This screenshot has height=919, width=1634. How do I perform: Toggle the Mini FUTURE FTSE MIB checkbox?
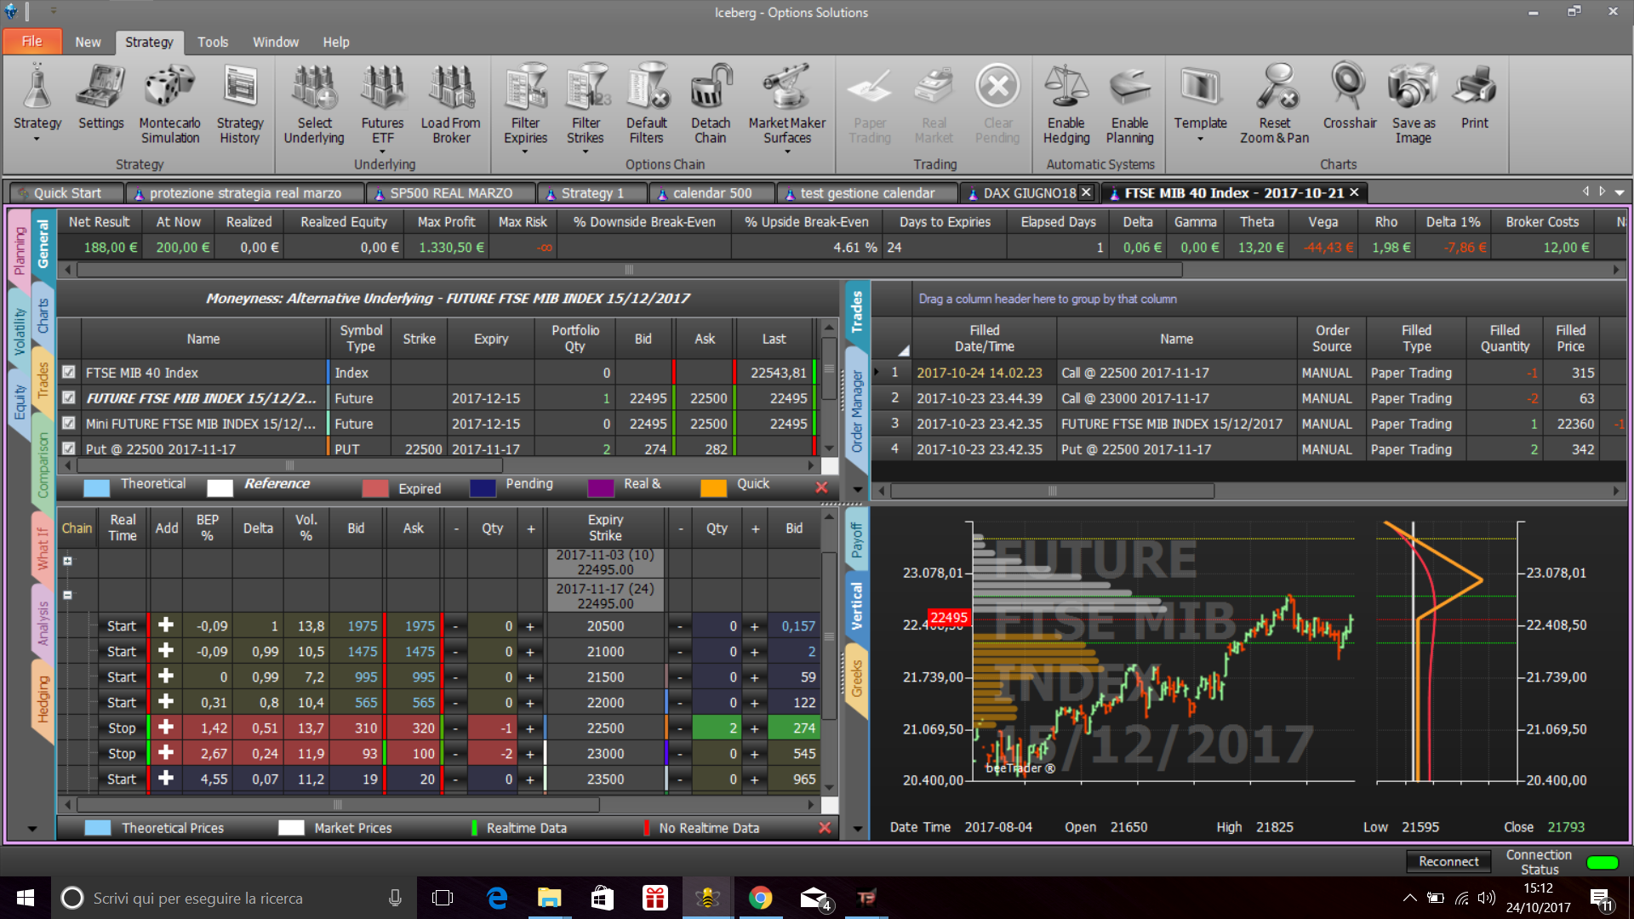(69, 424)
